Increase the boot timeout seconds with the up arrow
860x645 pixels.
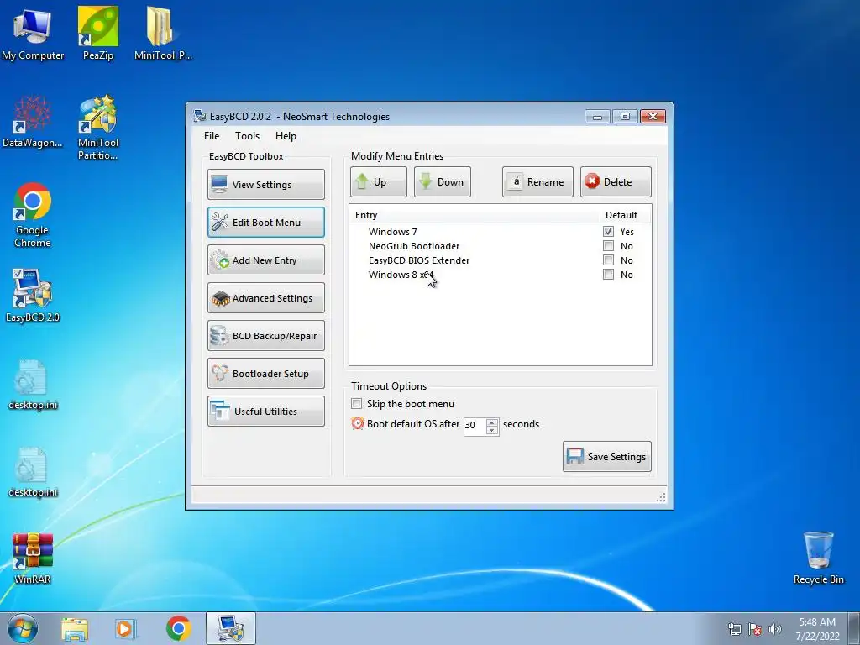pos(492,422)
